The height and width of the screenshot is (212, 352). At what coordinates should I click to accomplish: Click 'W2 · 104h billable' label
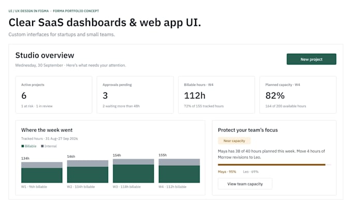tap(81, 187)
